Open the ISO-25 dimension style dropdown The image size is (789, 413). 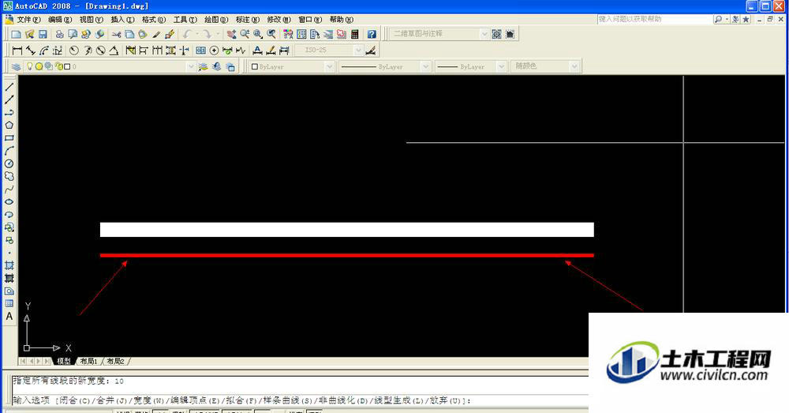(357, 51)
